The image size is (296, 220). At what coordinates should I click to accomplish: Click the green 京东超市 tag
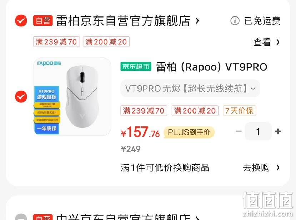click(x=136, y=67)
